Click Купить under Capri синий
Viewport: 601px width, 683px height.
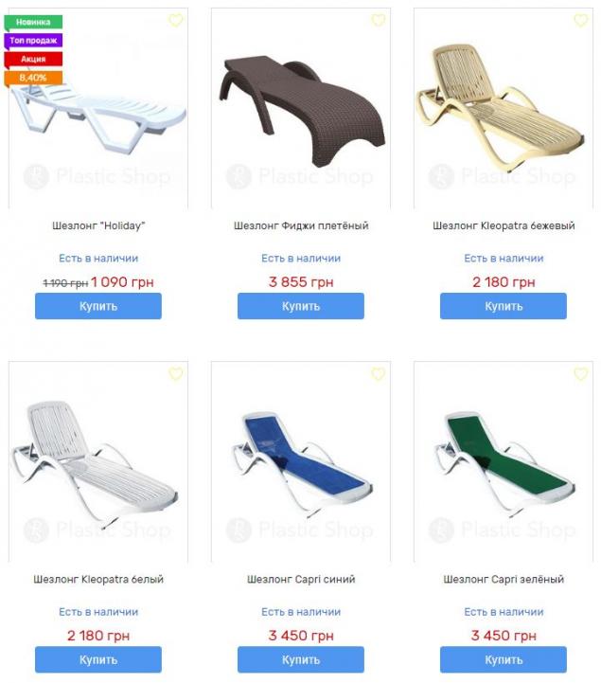tap(301, 659)
